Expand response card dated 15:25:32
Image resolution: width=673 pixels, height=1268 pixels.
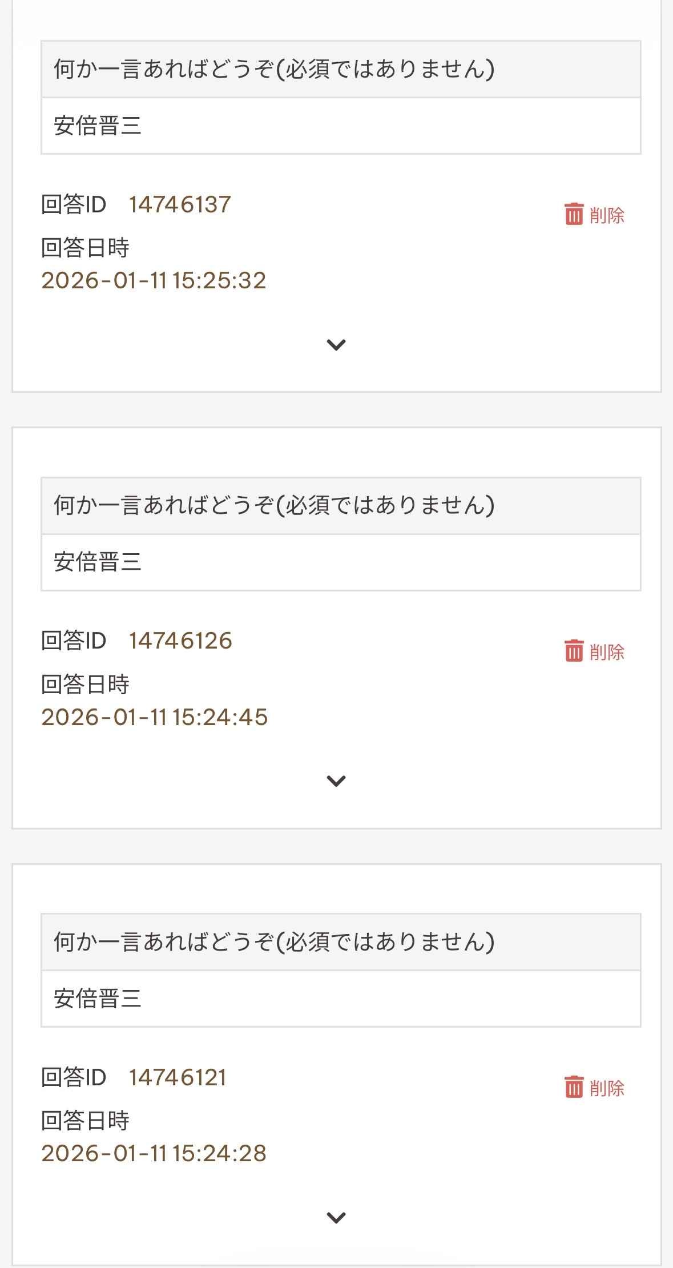(336, 345)
